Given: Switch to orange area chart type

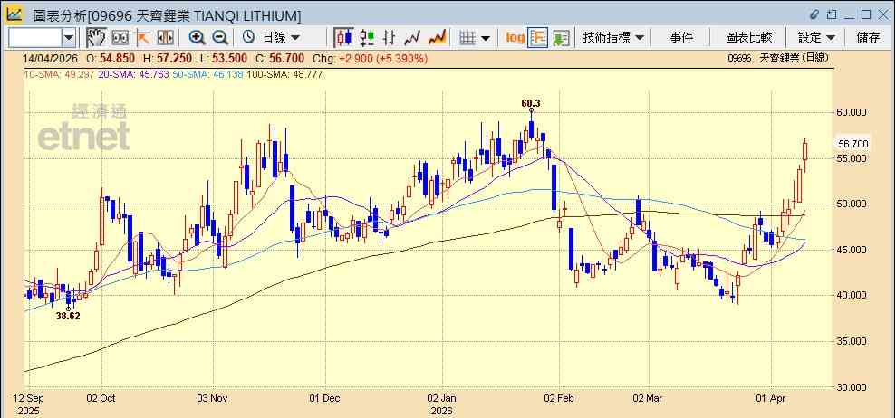Looking at the screenshot, I should (438, 38).
